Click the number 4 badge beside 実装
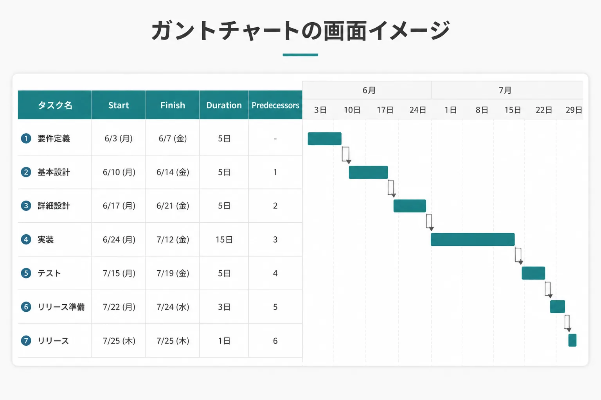 coord(26,239)
